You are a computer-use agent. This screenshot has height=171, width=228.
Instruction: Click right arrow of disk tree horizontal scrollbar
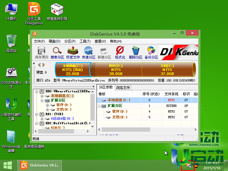(x=87, y=131)
